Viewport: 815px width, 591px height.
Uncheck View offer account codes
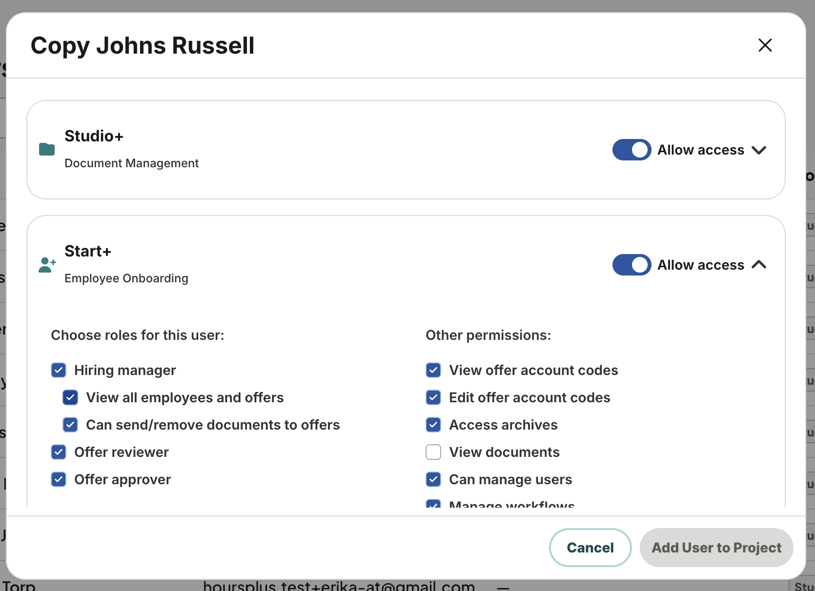pyautogui.click(x=433, y=370)
